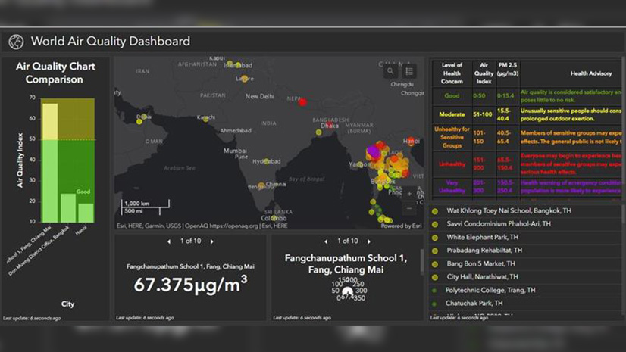Click the scrollbar in the gauge panel

422,261
